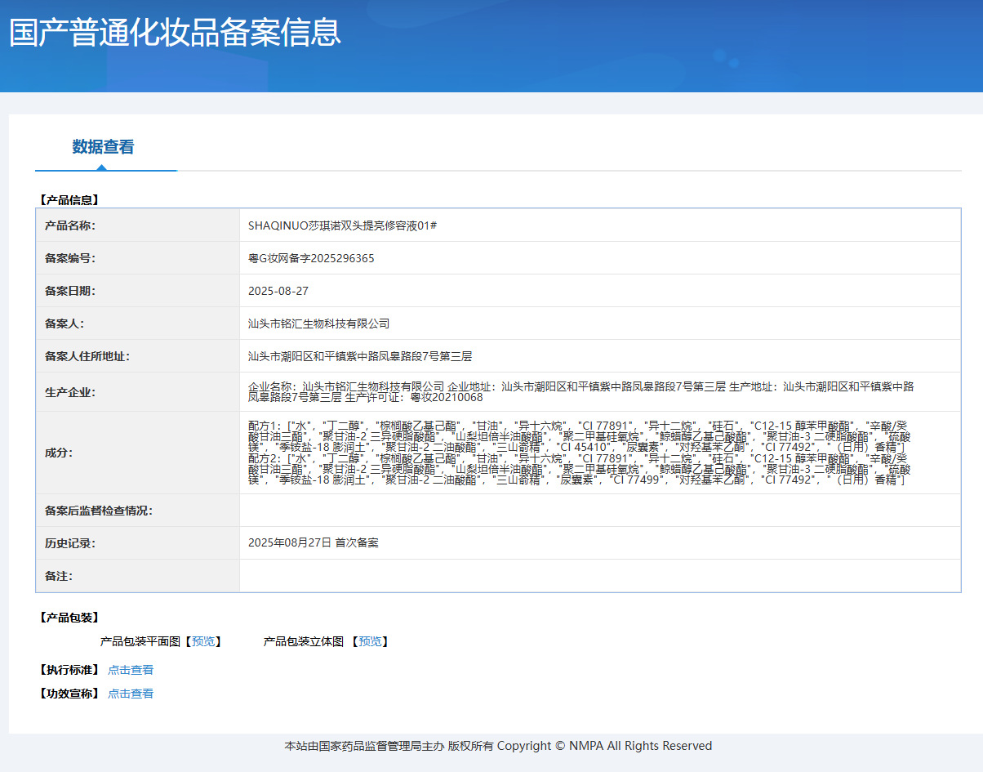This screenshot has width=983, height=772.
Task: Click the page title 国产普通化妆品备案信息
Action: click(x=175, y=33)
